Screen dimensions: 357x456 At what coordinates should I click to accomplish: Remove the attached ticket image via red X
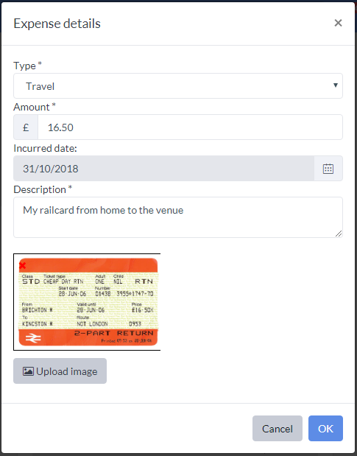22,265
